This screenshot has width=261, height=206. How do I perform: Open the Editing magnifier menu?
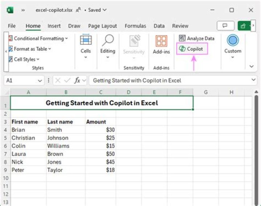(108, 46)
